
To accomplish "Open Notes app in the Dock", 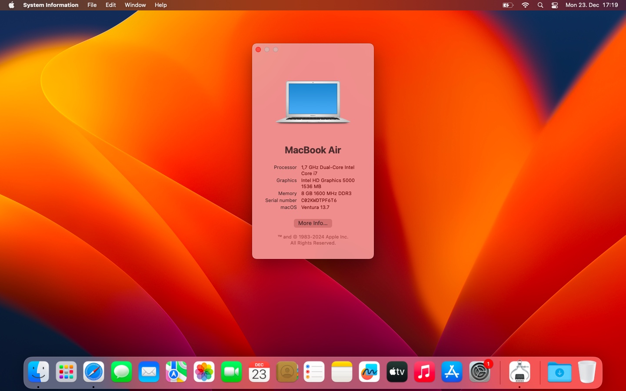I will point(342,372).
